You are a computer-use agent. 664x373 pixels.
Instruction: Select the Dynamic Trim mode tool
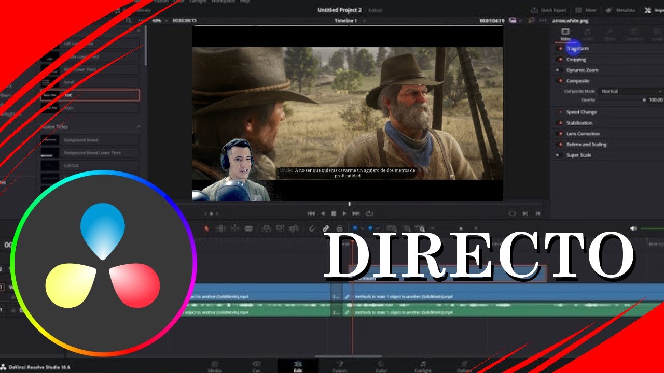tap(234, 228)
